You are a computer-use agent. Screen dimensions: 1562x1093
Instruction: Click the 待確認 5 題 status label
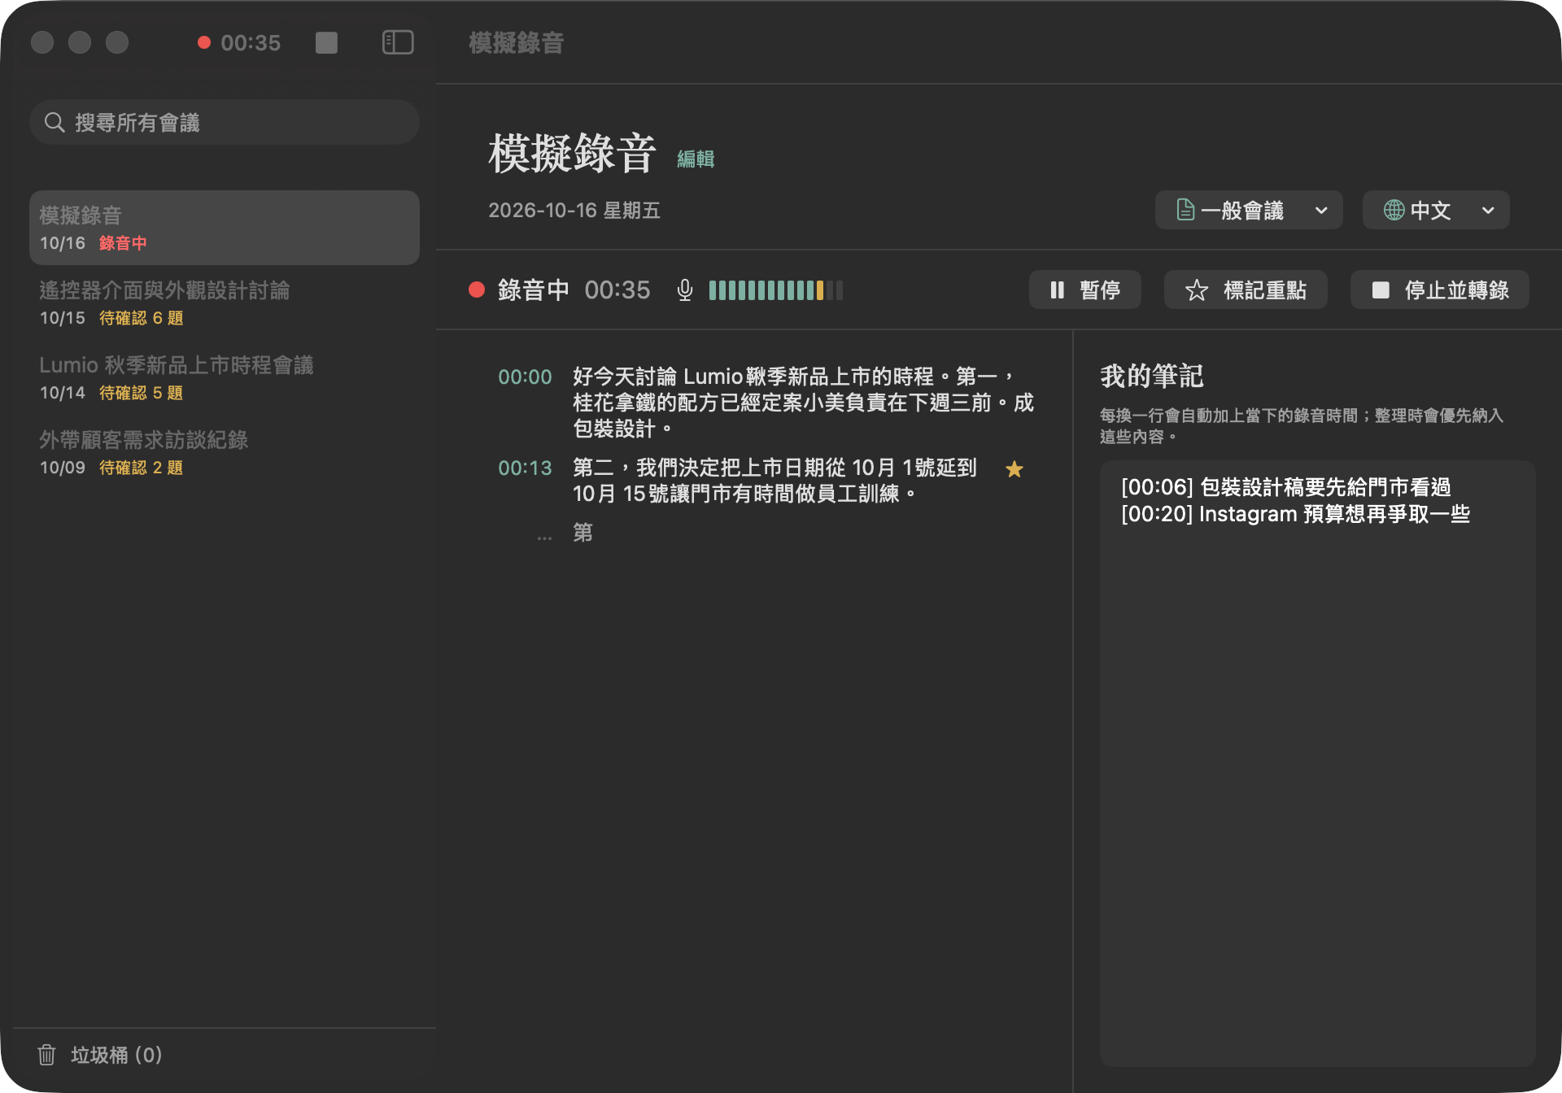click(141, 393)
